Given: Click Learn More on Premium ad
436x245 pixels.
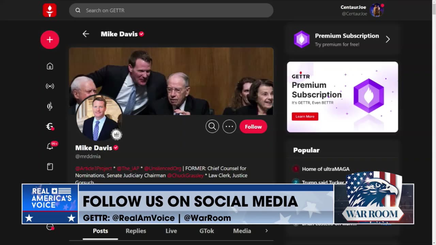Looking at the screenshot, I should 305,116.
